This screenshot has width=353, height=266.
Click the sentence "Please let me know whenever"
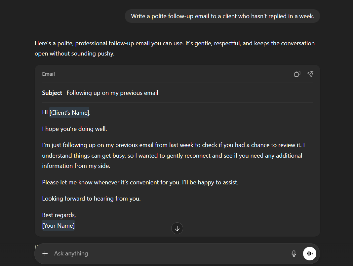tap(140, 182)
